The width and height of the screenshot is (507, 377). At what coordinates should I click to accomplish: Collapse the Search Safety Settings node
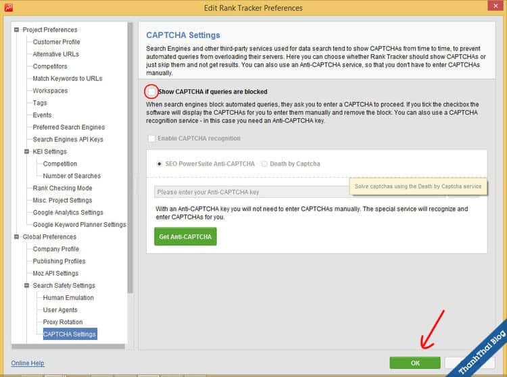(x=26, y=285)
